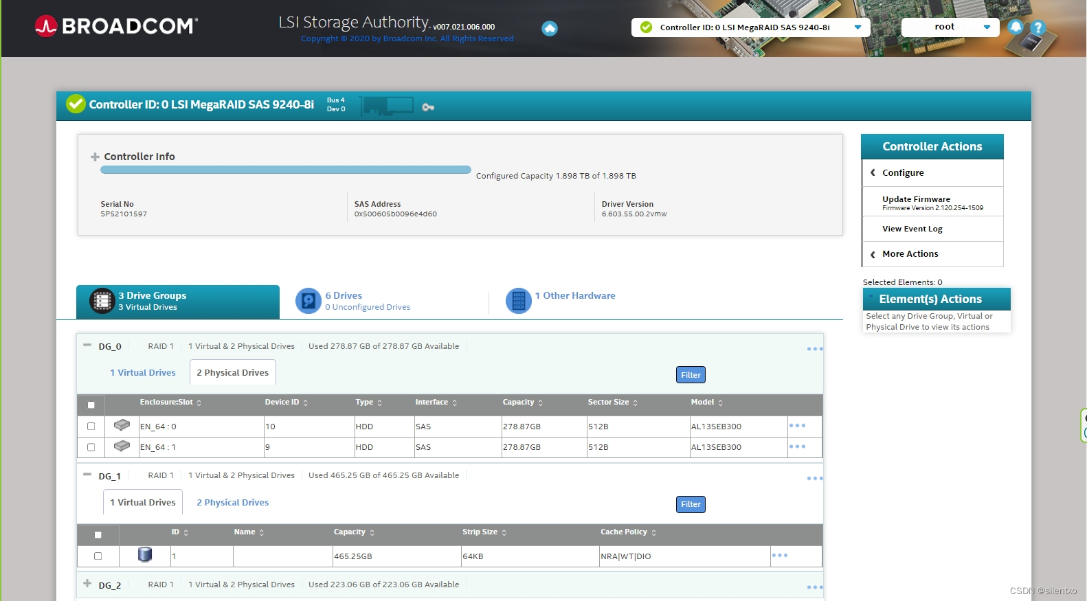Screen dimensions: 1087x601
Task: Open the root user dropdown
Action: 950,27
